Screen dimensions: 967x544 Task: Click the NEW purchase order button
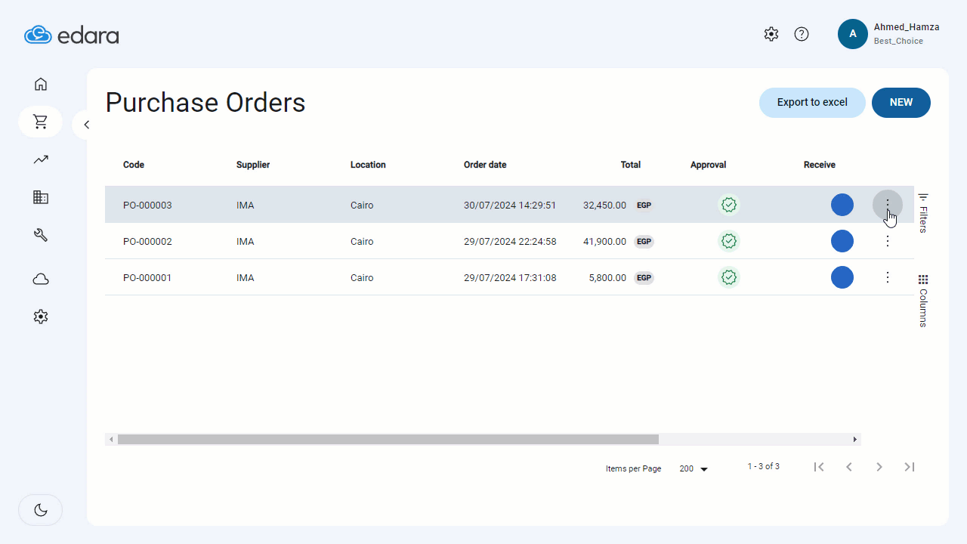click(901, 103)
